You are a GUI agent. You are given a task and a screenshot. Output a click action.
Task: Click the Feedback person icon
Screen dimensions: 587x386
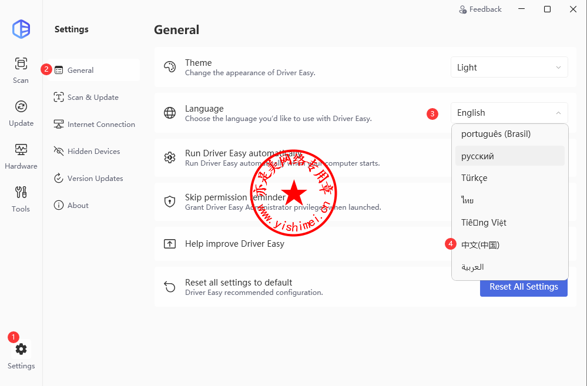pos(462,10)
